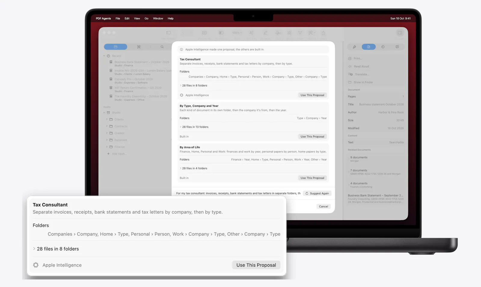Screen dimensions: 481x287
Task: Use the By Area of Life proposal
Action: pos(312,178)
